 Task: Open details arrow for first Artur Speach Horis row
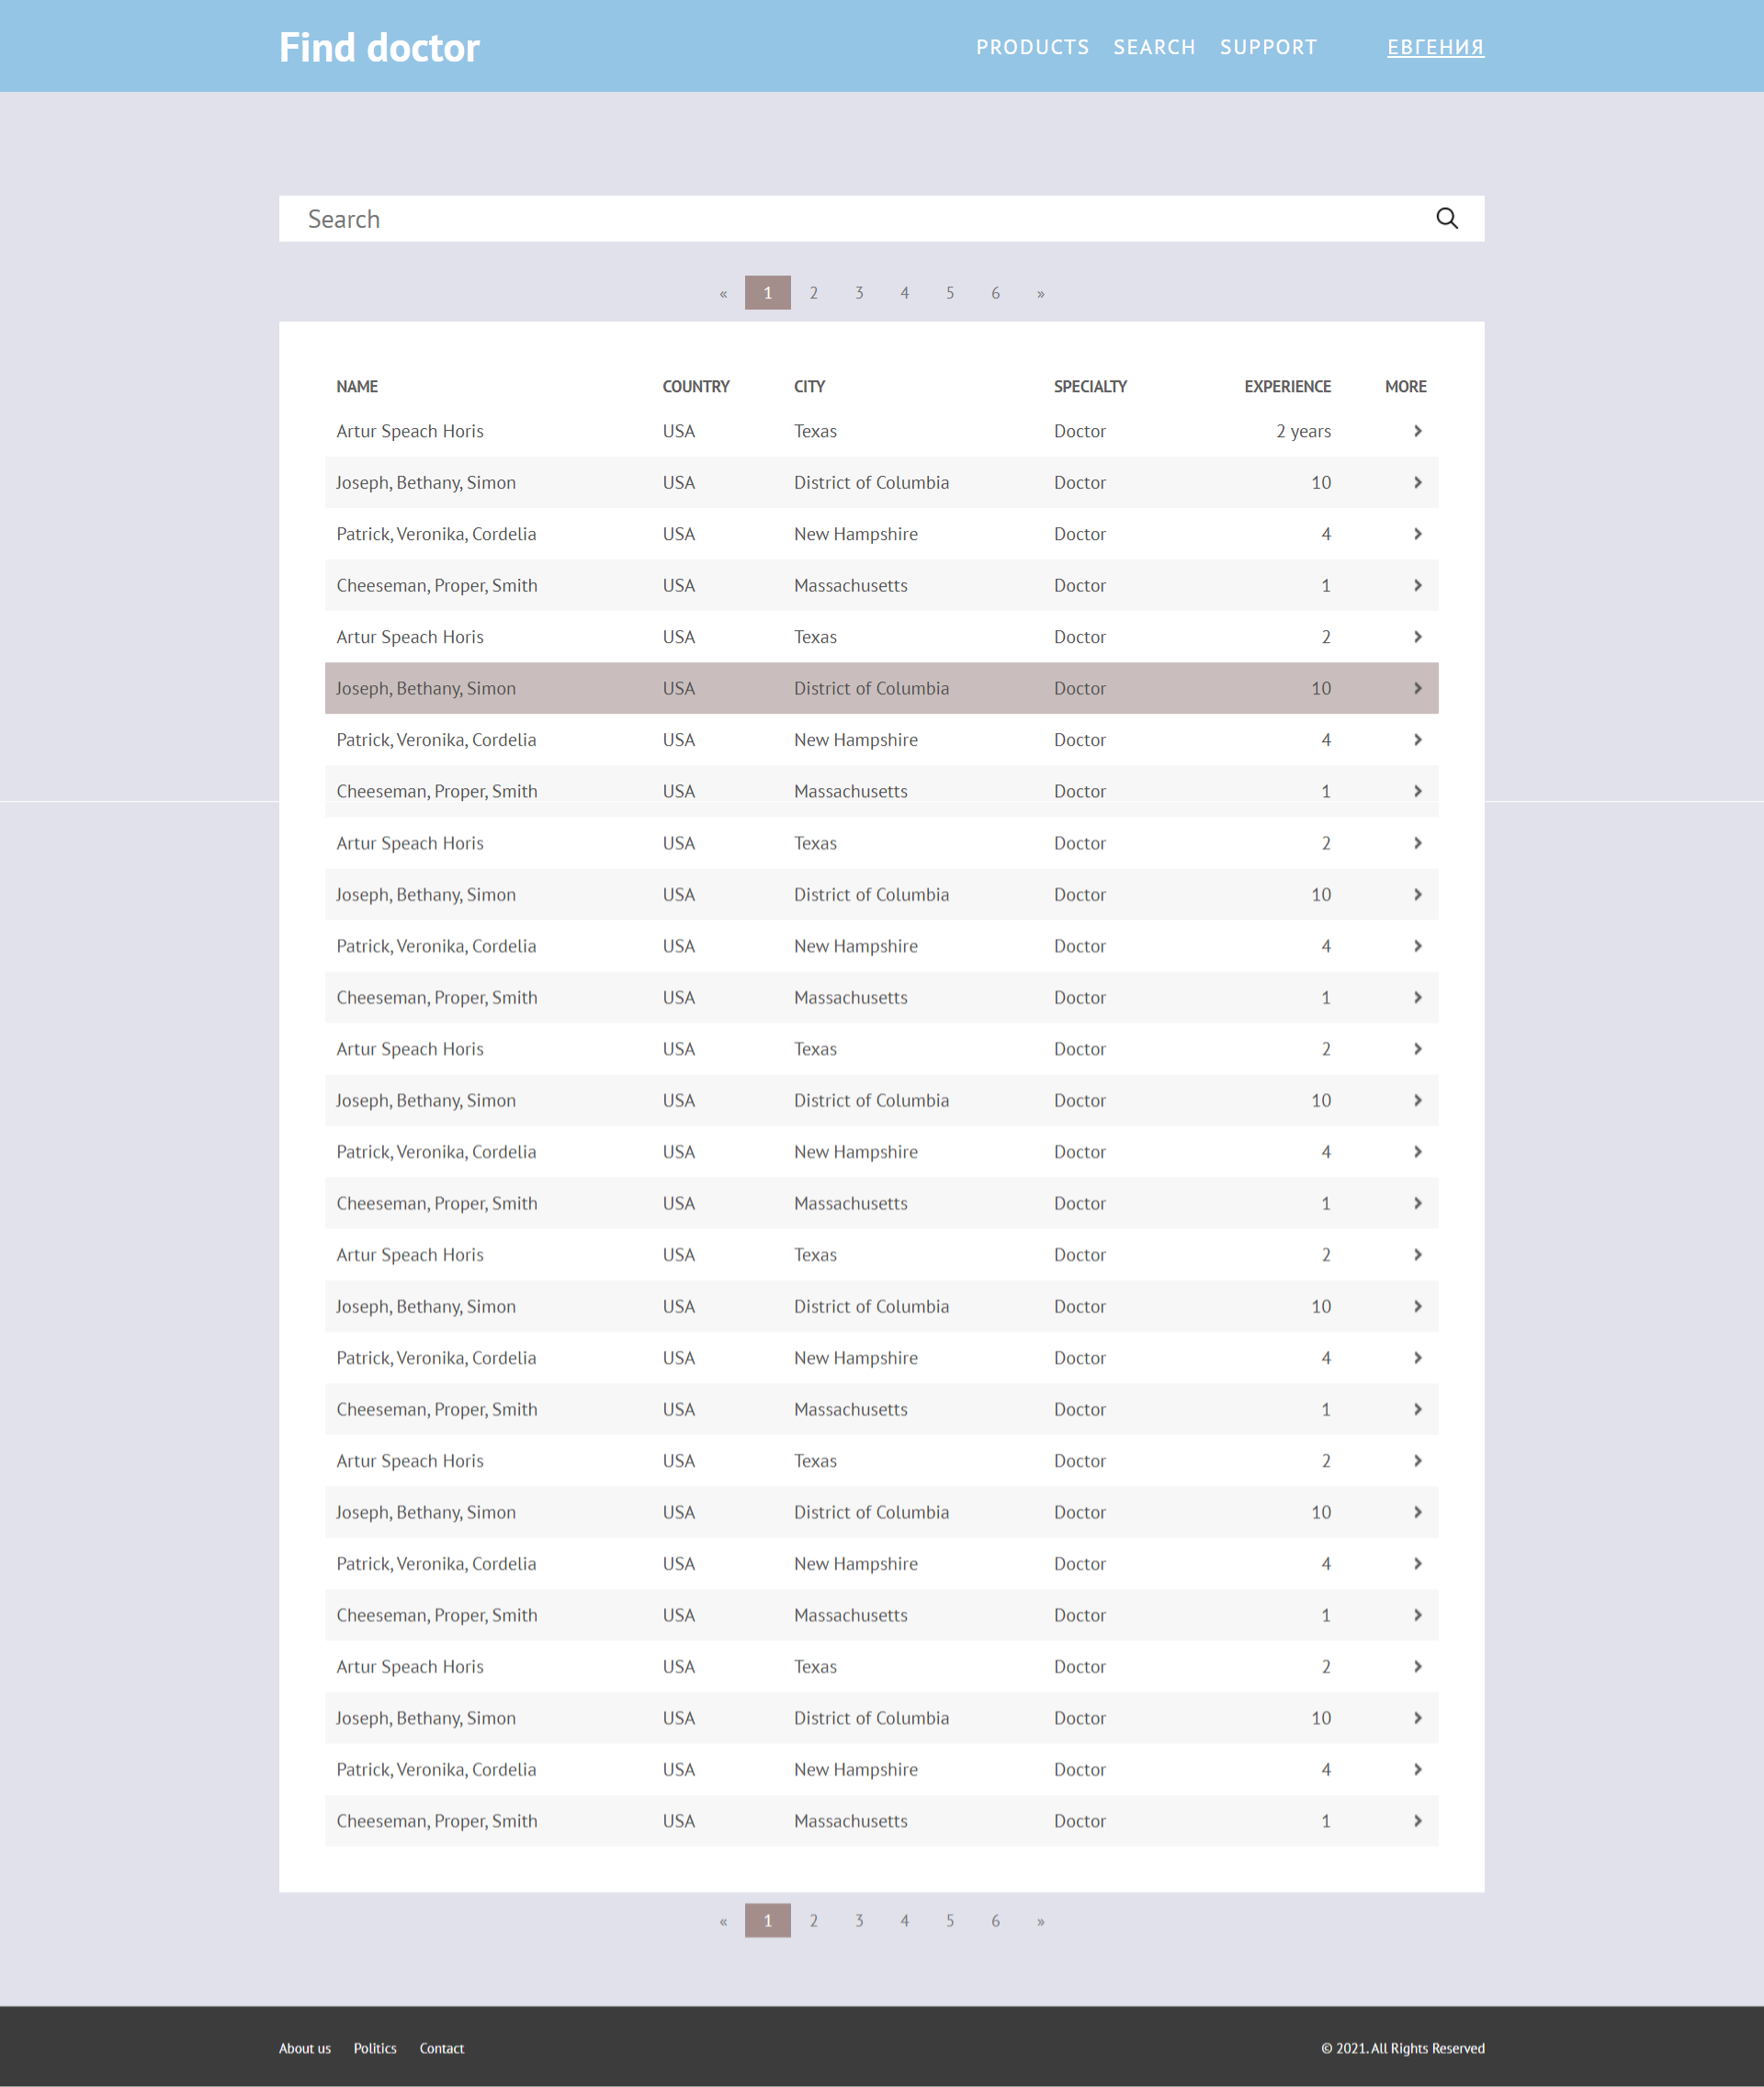[x=1417, y=431]
